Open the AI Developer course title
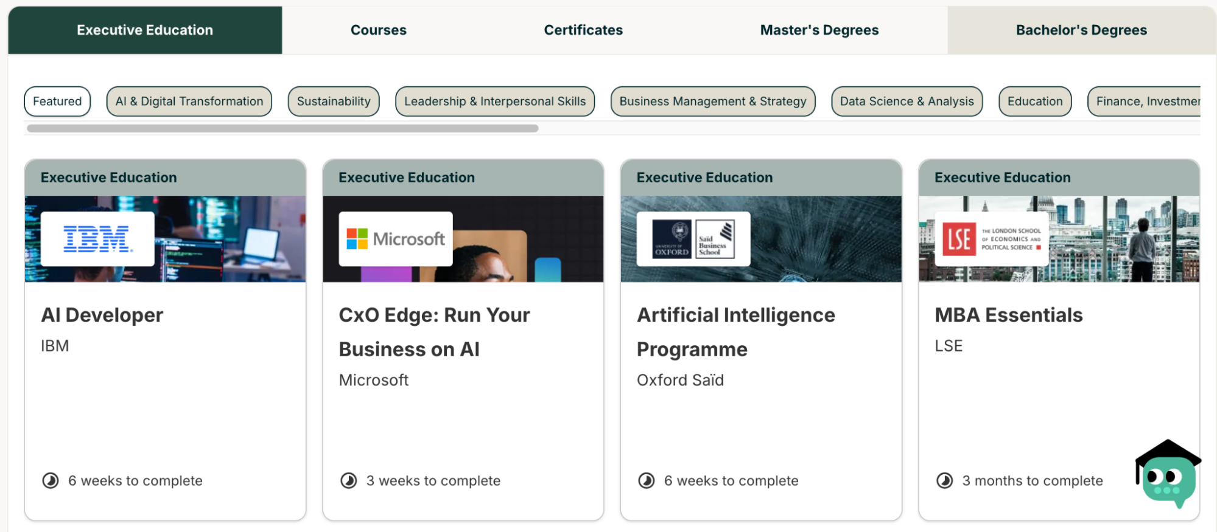The height and width of the screenshot is (532, 1217). (102, 315)
